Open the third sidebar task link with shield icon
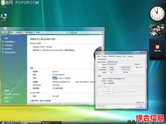The image size is (166, 124). (x=9, y=49)
